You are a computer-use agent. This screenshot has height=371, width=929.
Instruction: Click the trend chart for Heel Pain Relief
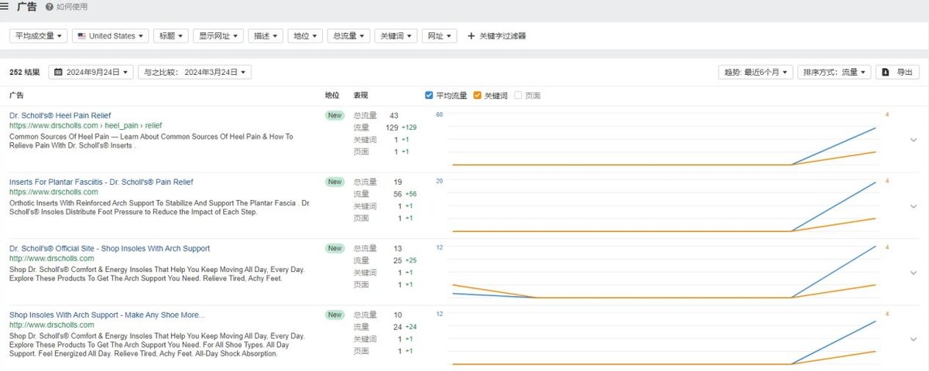click(664, 140)
